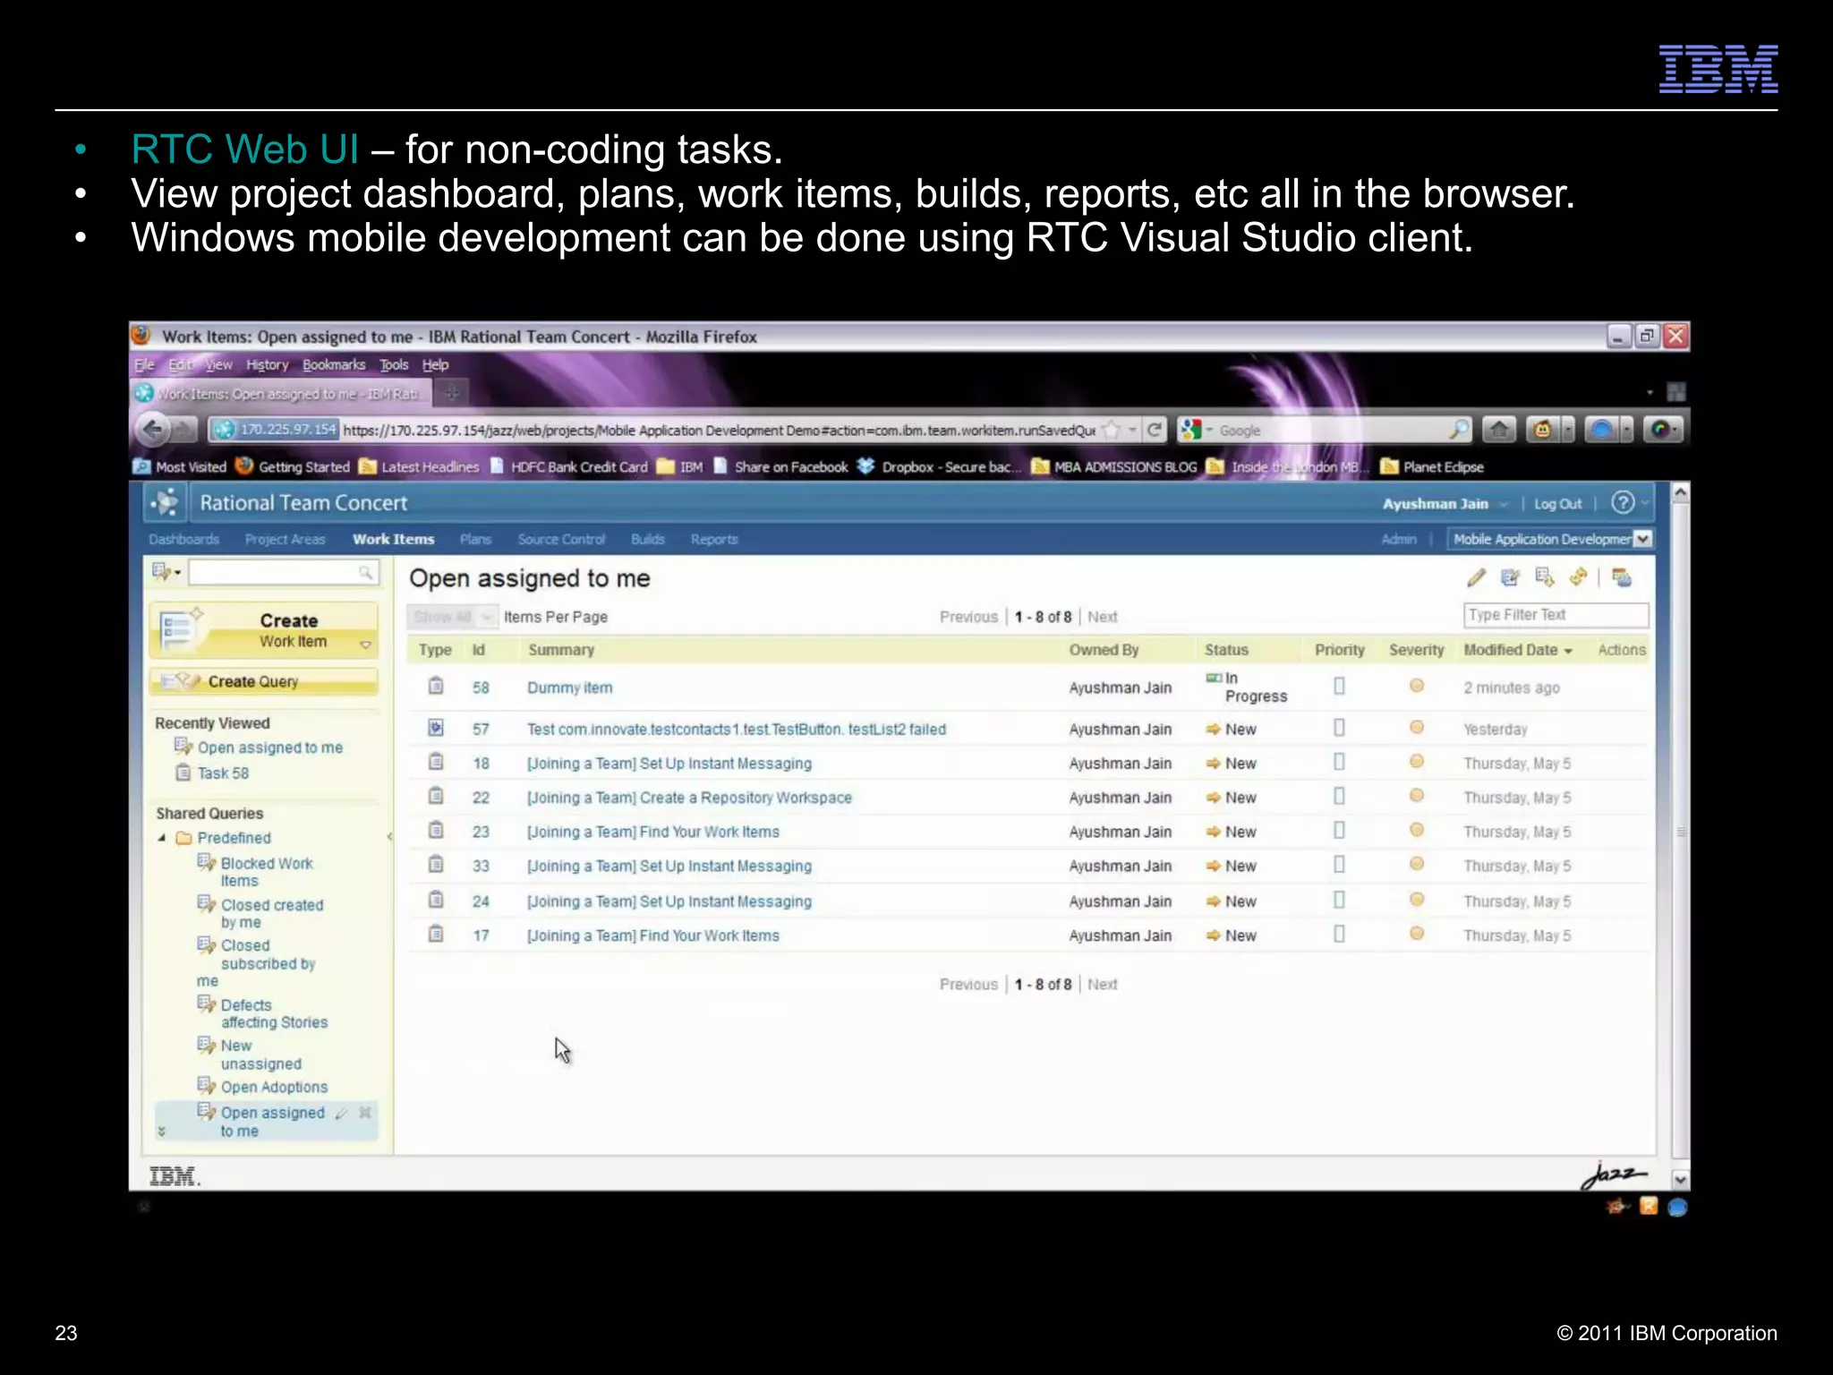Click the search icon in sidebar search box
Screen dimensions: 1833x1375
(366, 573)
